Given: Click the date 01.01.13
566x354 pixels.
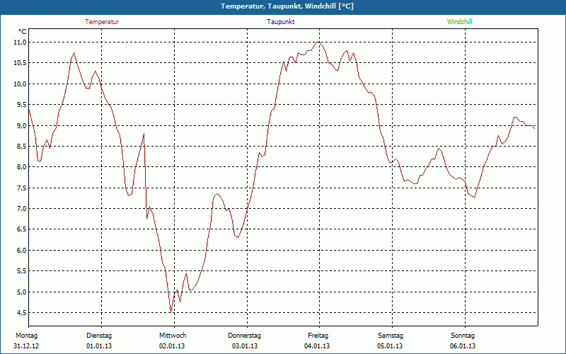Looking at the screenshot, I should click(x=99, y=346).
